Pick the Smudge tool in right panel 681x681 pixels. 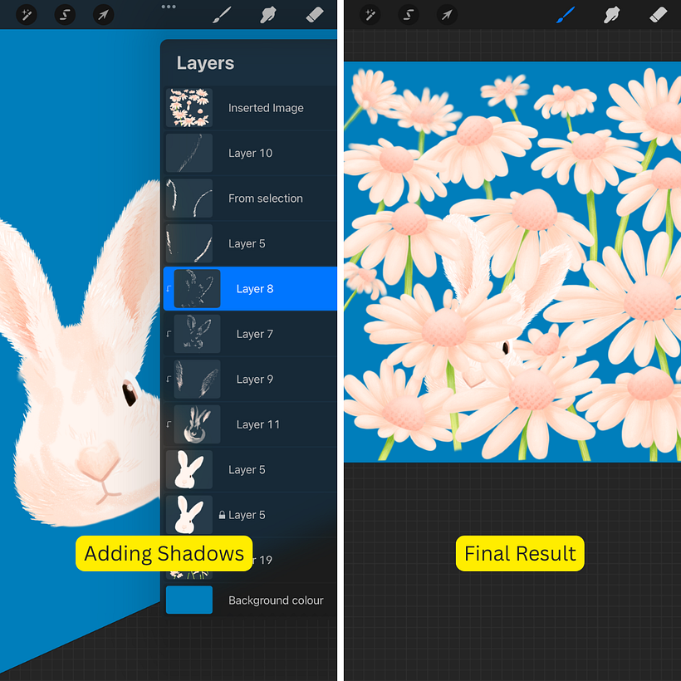coord(612,15)
